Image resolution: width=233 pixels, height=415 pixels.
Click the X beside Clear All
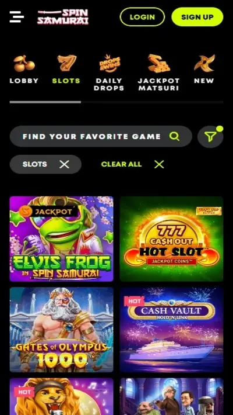click(x=159, y=164)
